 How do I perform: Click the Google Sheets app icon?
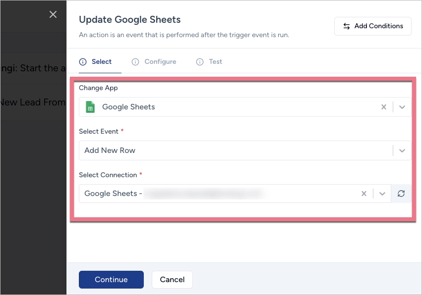coord(90,107)
